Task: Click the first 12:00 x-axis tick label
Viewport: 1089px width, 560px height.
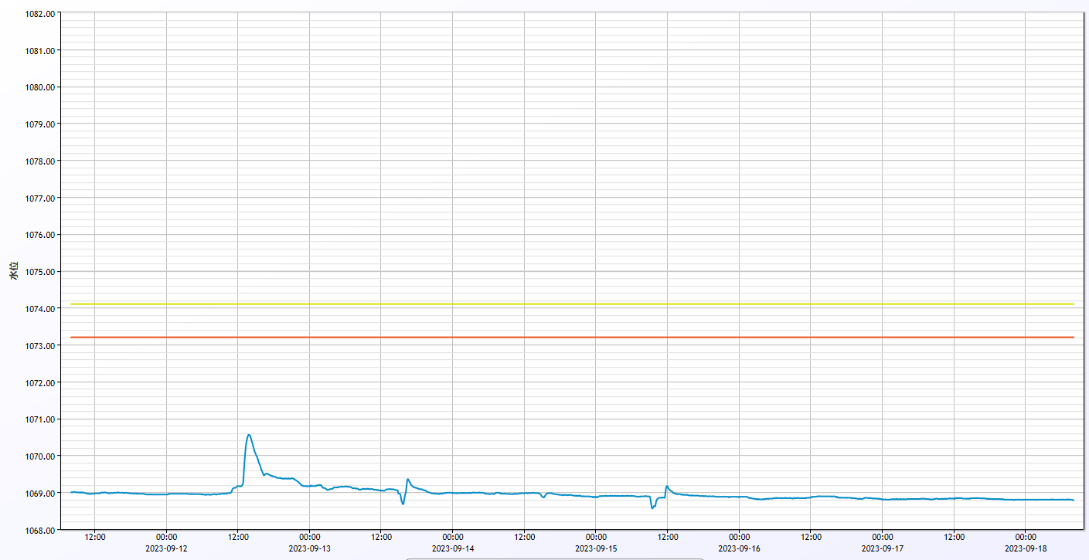Action: coord(94,537)
